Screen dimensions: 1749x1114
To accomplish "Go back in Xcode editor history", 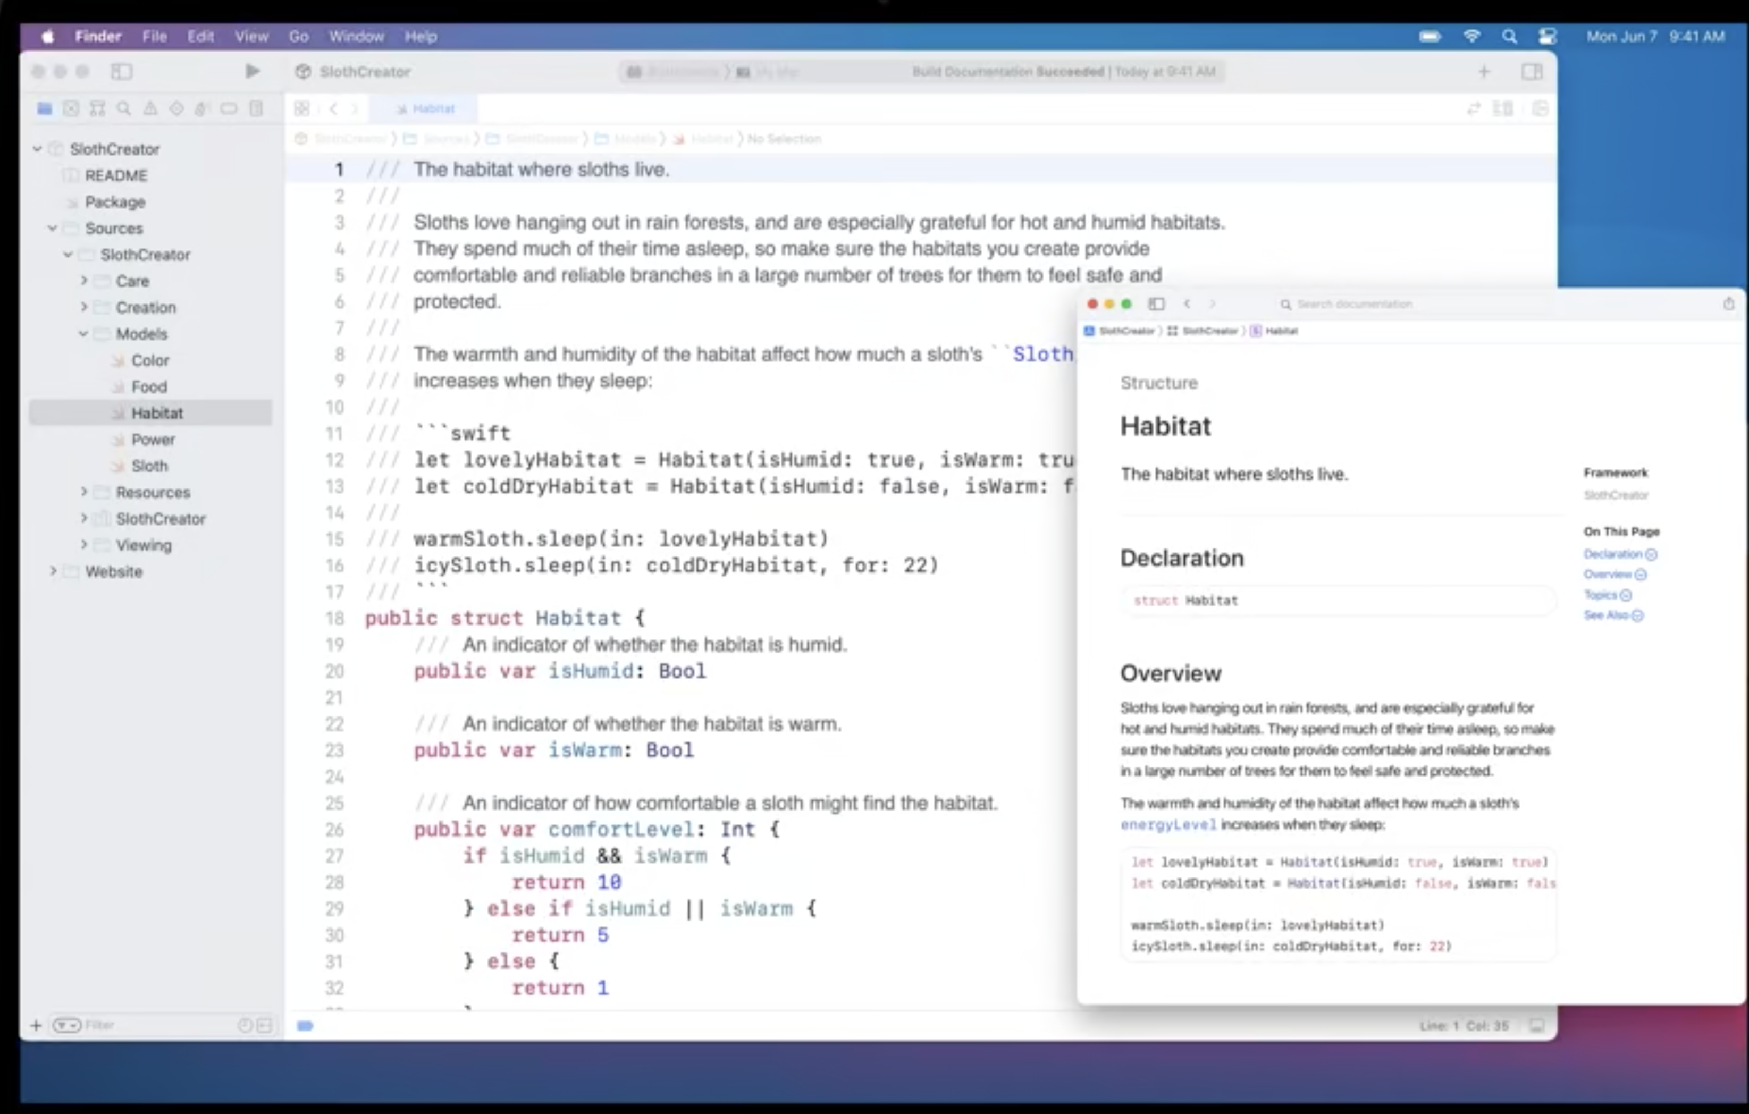I will tap(333, 109).
